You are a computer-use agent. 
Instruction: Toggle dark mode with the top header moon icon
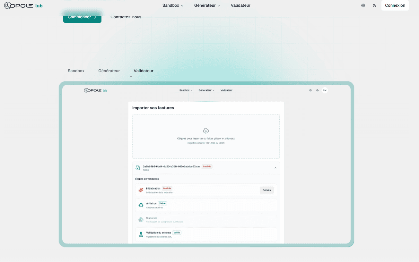point(375,5)
